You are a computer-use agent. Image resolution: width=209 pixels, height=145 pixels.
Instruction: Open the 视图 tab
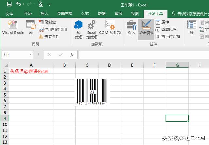[x=135, y=14]
